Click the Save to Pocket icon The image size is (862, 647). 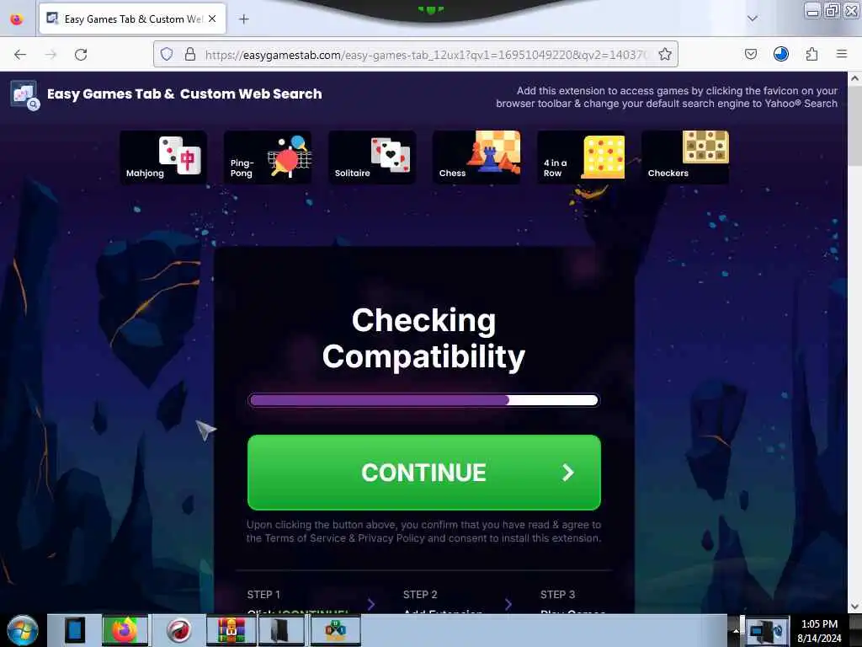[x=751, y=54]
